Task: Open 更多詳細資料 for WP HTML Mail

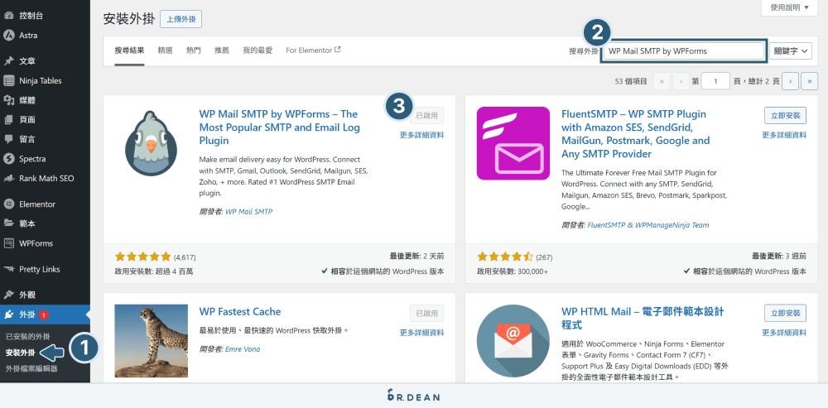Action: tap(784, 333)
